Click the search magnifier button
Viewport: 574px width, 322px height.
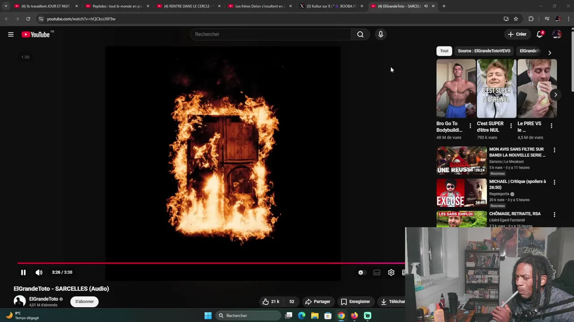coord(360,34)
